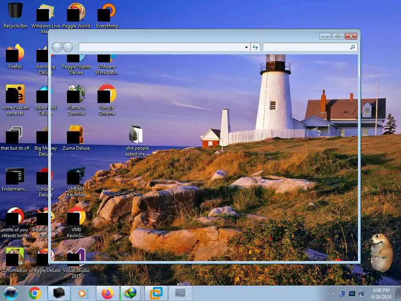Select the Plants vs Zombies icon
The width and height of the screenshot is (401, 301).
76,100
